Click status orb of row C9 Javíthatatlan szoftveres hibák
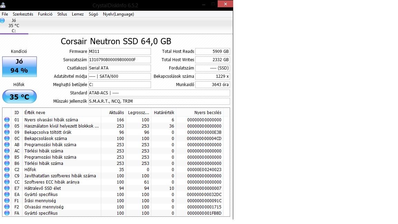 pyautogui.click(x=7, y=176)
